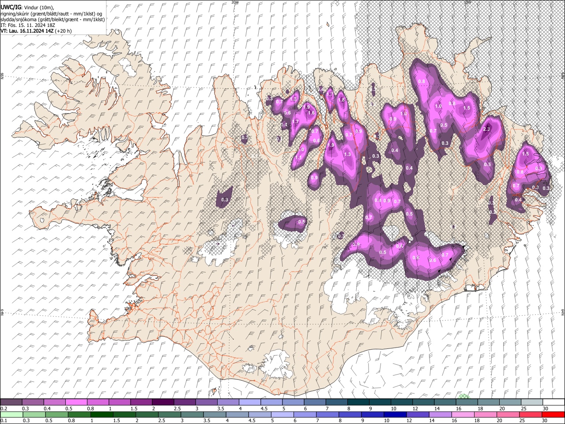Viewport: 565px width, 424px height.
Task: Click the 1.6 precipitation value on the map
Action: [x=311, y=113]
